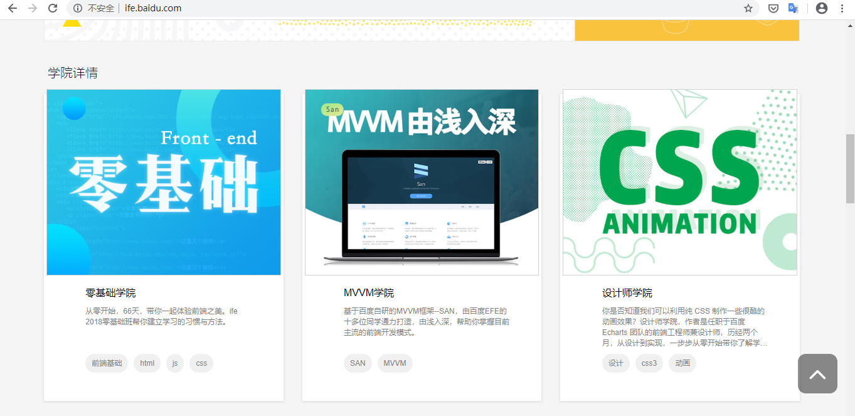Open the Chrome profile avatar
This screenshot has height=416, width=855.
(x=822, y=8)
